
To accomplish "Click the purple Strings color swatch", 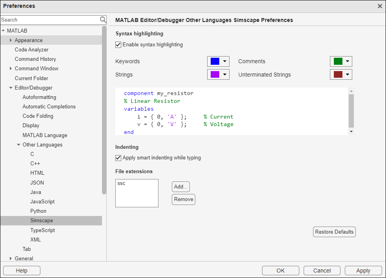I will point(215,75).
